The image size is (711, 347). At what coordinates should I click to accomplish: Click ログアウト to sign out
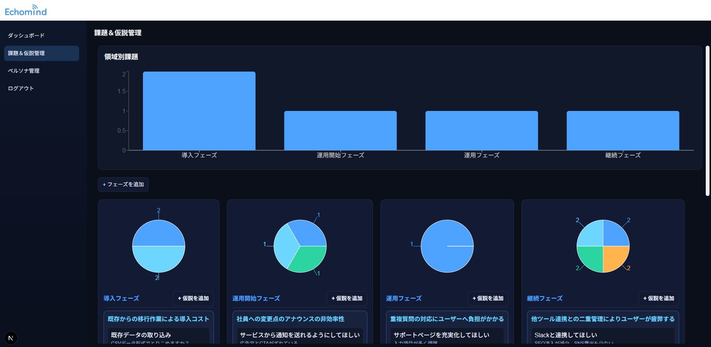click(x=21, y=88)
